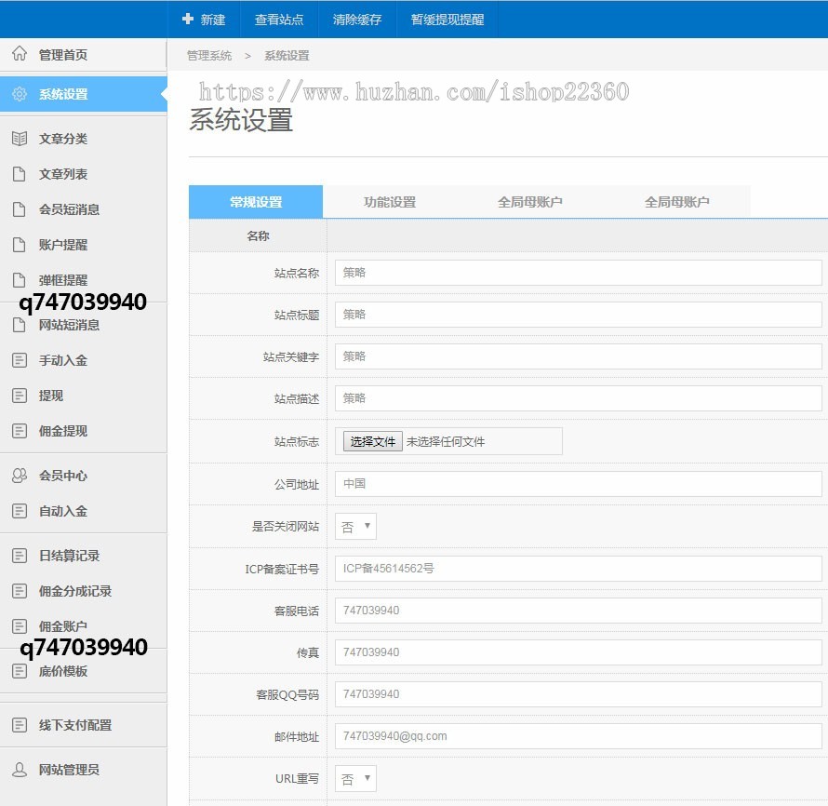Viewport: 828px width, 806px height.
Task: Click inside the 站点名称 input field
Action: (x=577, y=272)
